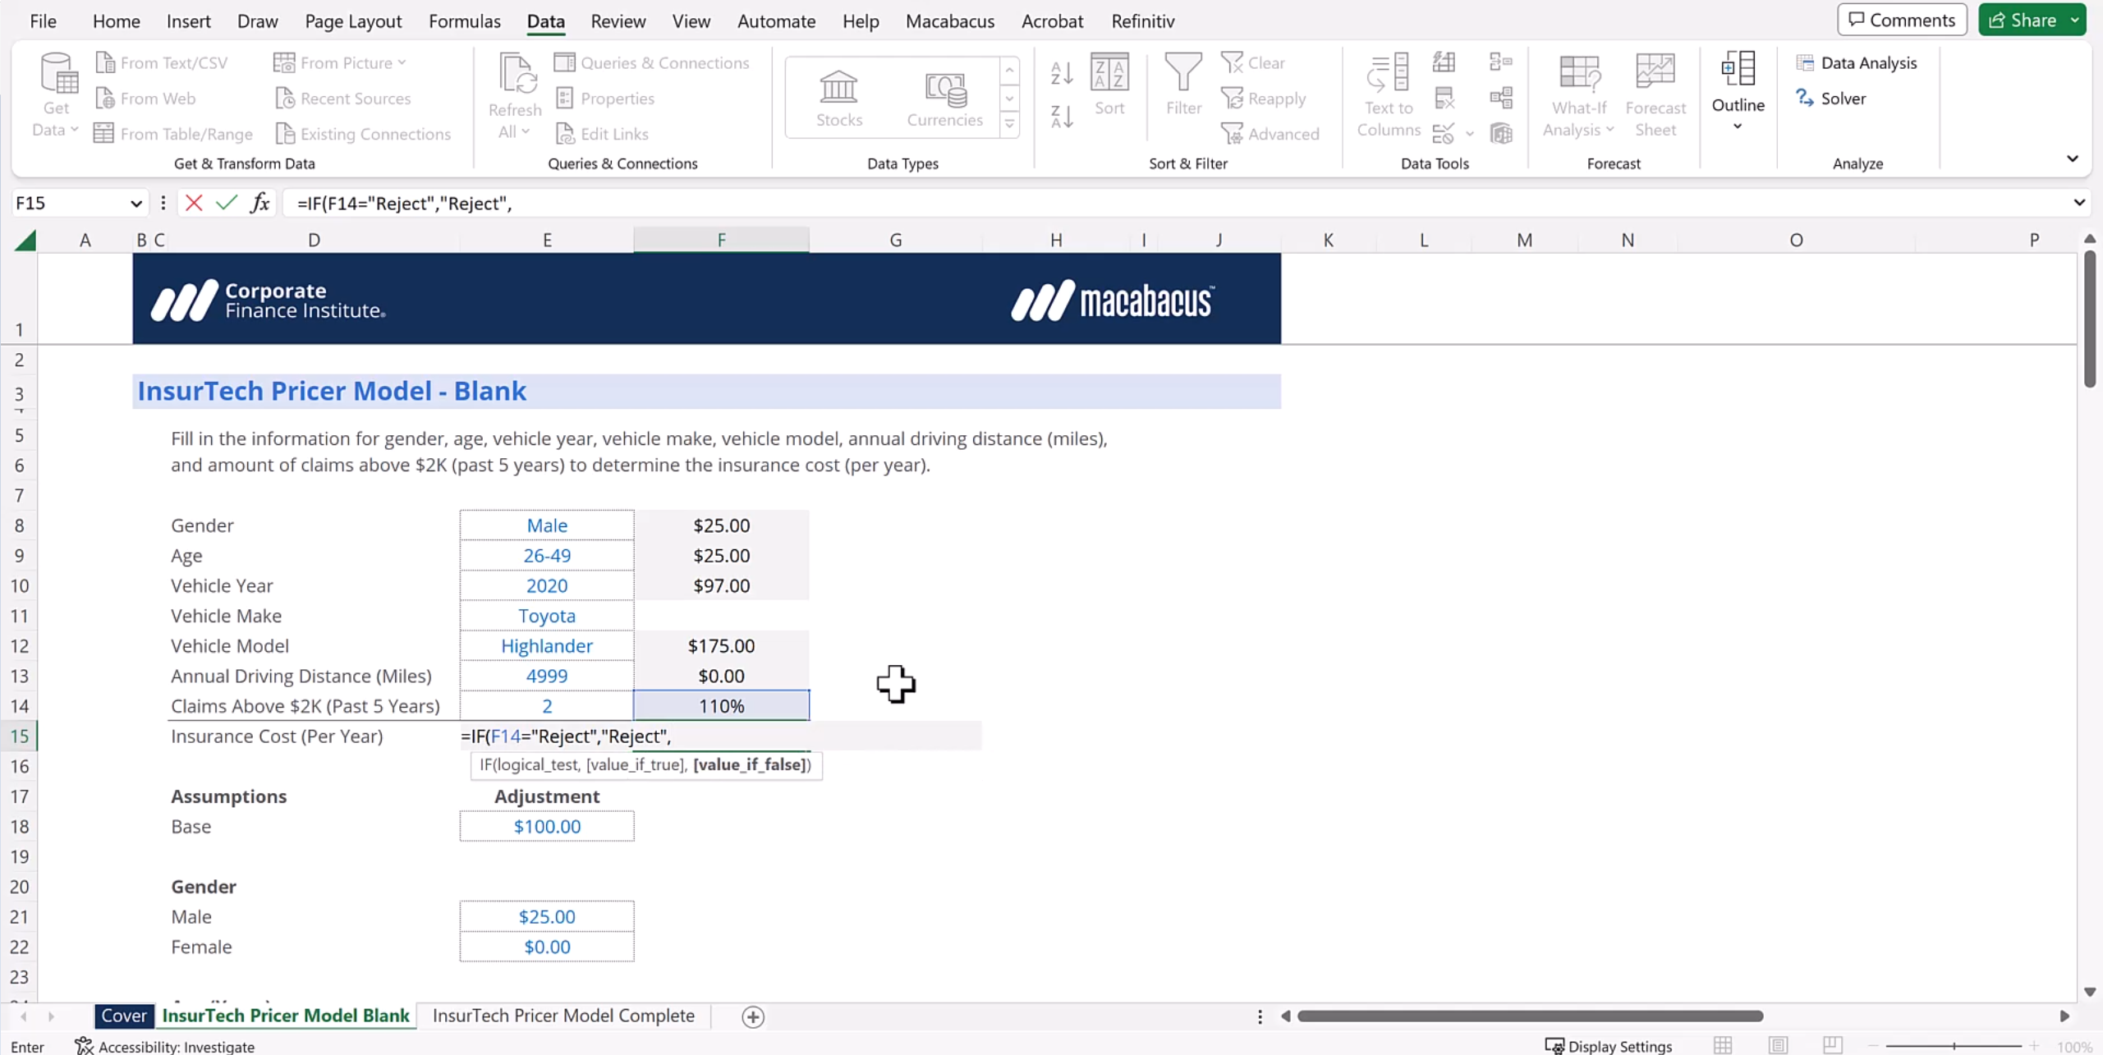Click the zoom slider in the status bar

point(1953,1046)
